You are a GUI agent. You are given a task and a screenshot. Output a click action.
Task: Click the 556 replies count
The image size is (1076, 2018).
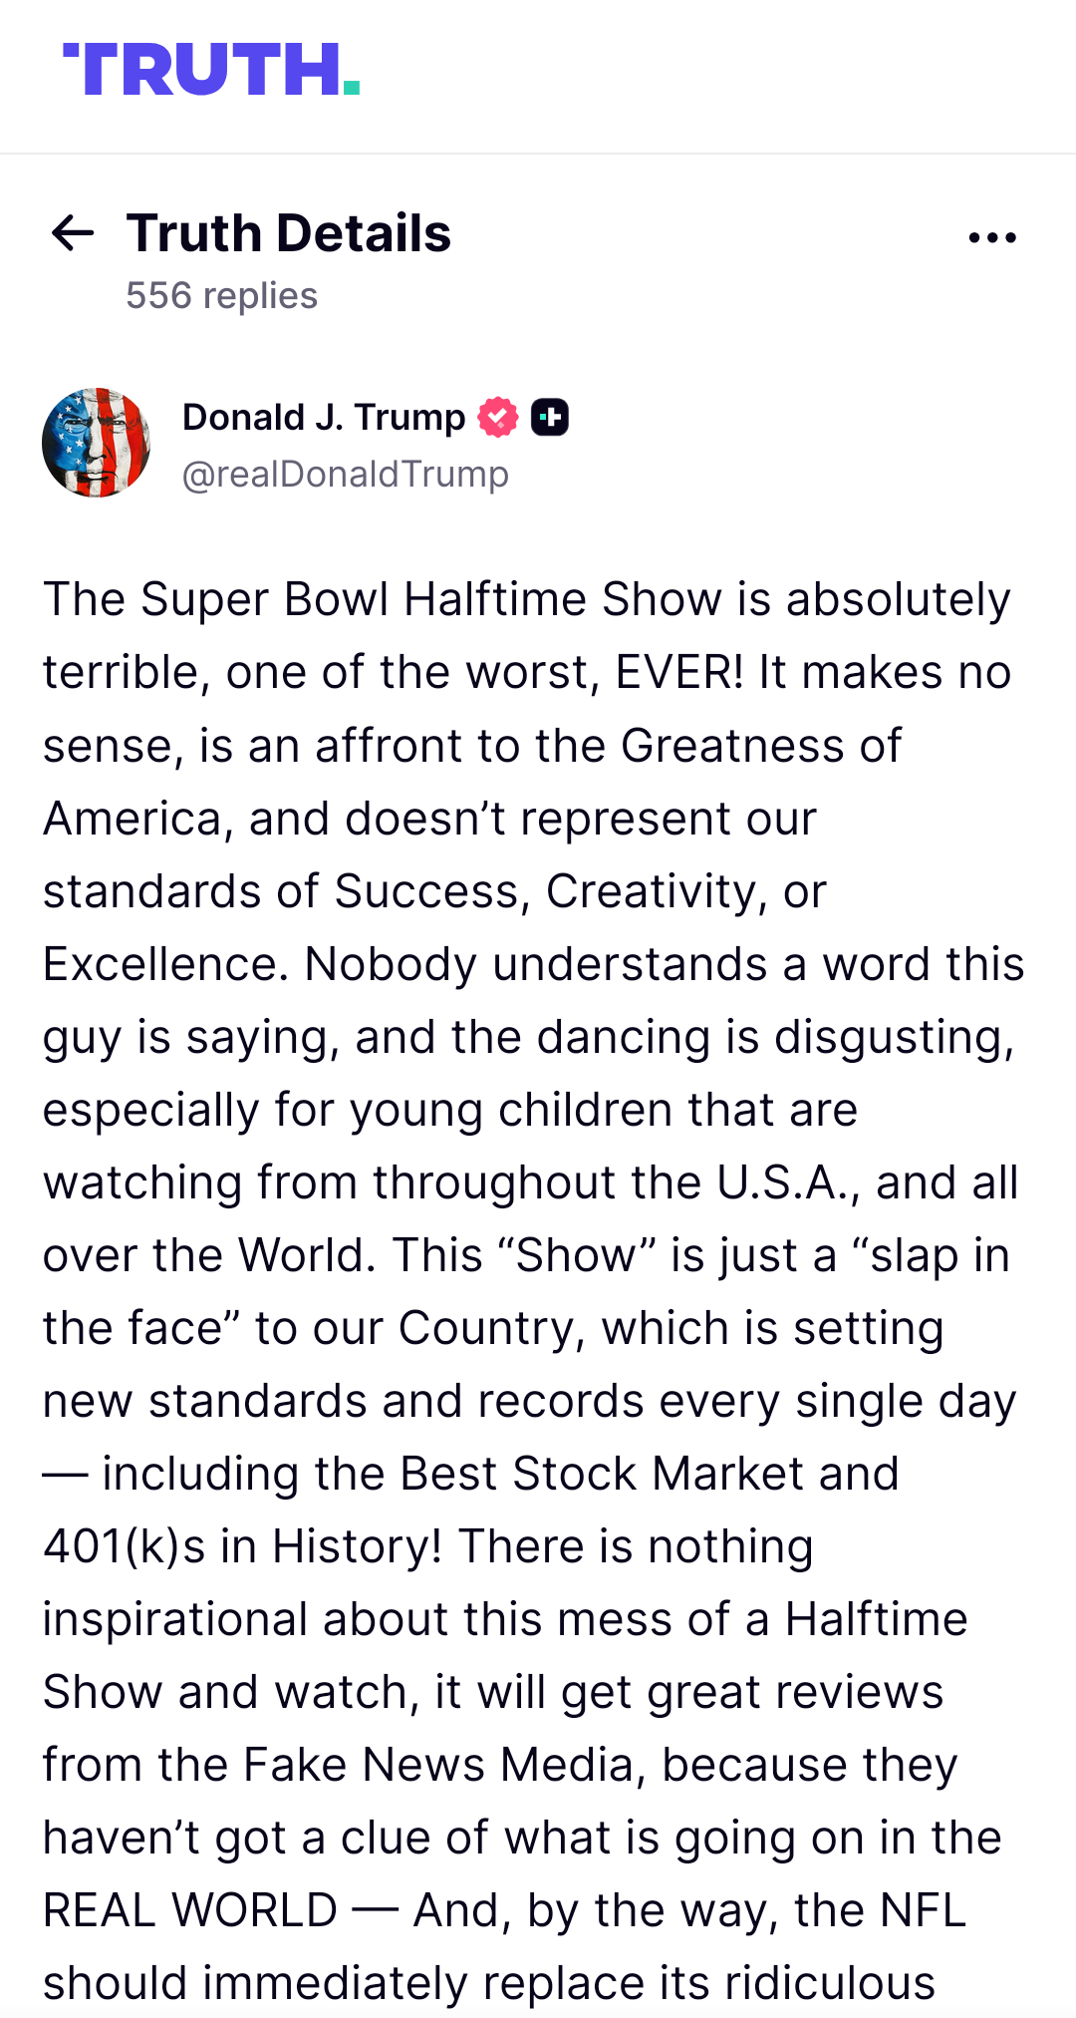(x=221, y=295)
